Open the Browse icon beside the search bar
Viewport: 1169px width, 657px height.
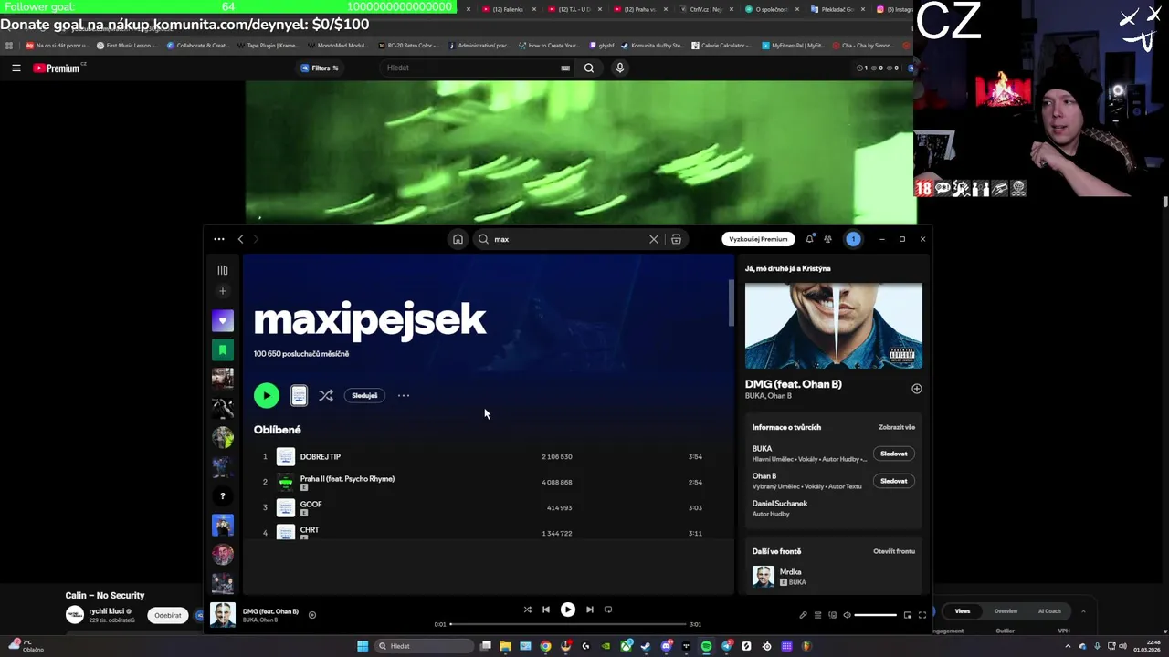pos(676,239)
